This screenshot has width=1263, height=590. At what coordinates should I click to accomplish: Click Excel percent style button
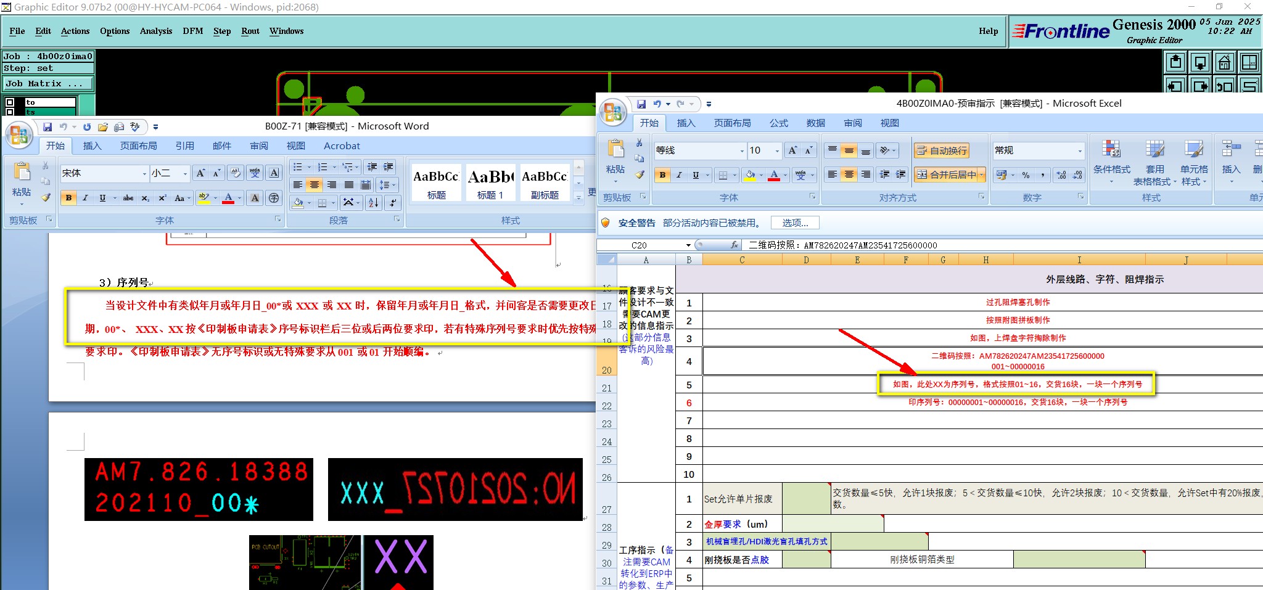(1026, 175)
